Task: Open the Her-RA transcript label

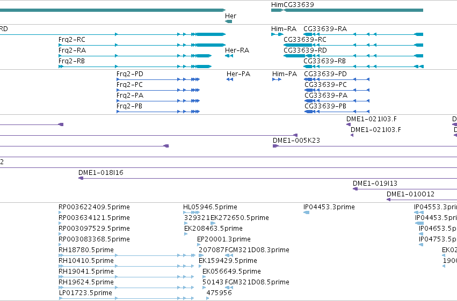Action: point(237,50)
